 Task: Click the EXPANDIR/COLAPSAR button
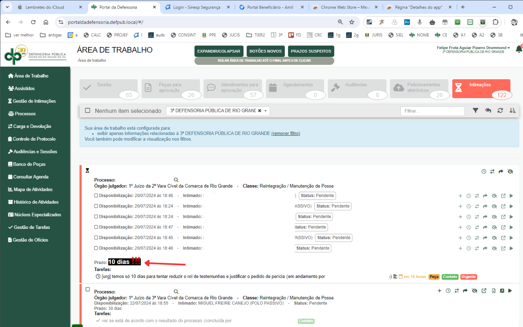219,51
